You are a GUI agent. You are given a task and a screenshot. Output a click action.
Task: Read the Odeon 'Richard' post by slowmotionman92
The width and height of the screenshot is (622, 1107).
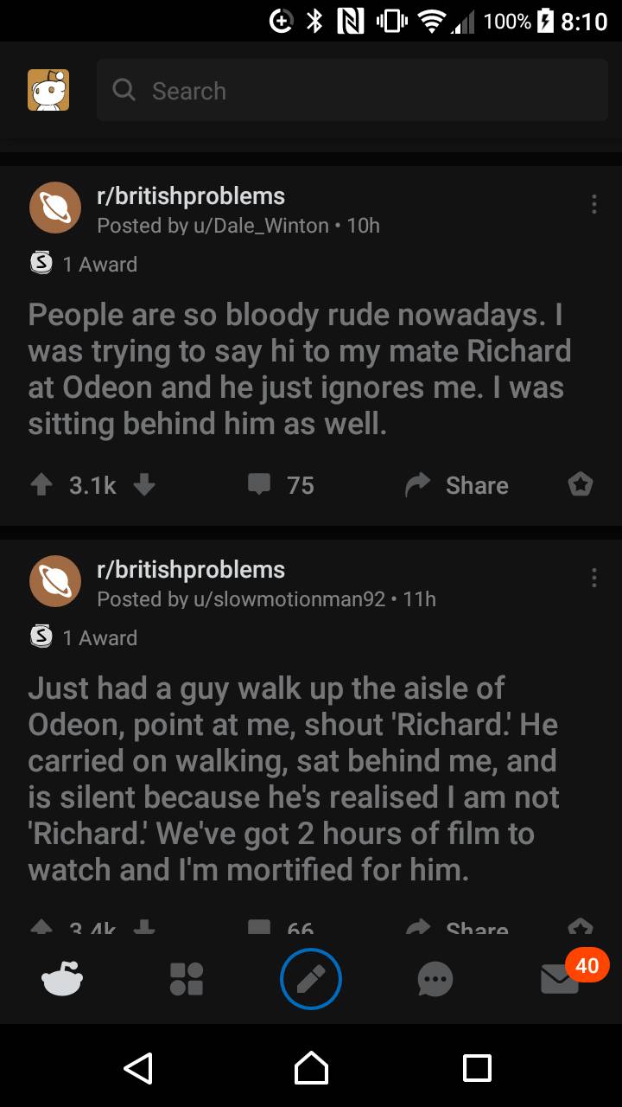294,778
